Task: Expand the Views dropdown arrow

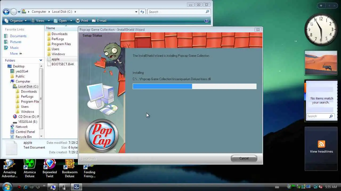Action: (49, 21)
